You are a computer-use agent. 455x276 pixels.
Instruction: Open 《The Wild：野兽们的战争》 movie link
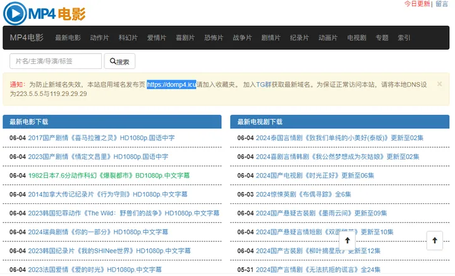click(x=124, y=213)
